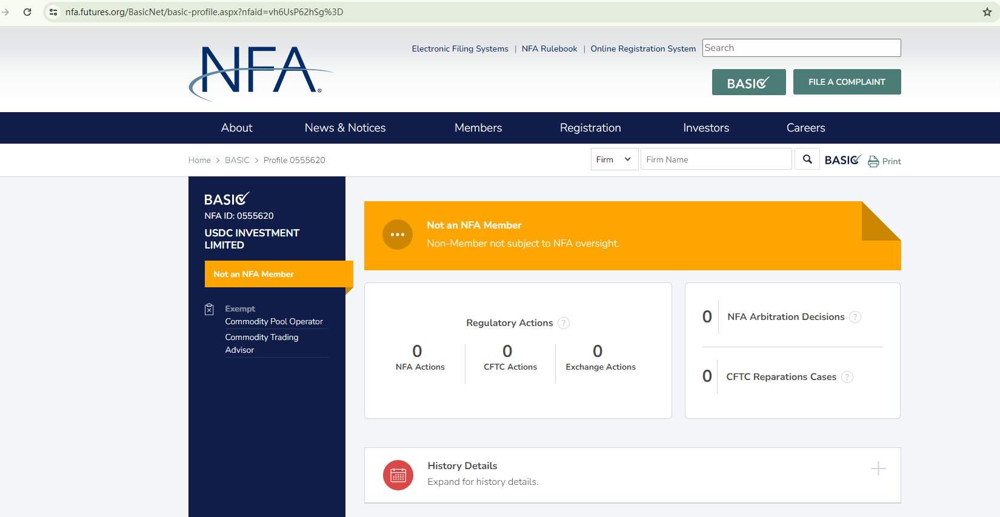The width and height of the screenshot is (1000, 517).
Task: Click the 'Profile 0555620' breadcrumb text
Action: (x=295, y=160)
